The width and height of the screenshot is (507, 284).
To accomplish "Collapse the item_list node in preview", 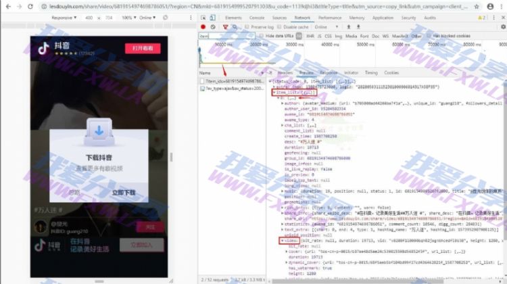I will (x=274, y=93).
